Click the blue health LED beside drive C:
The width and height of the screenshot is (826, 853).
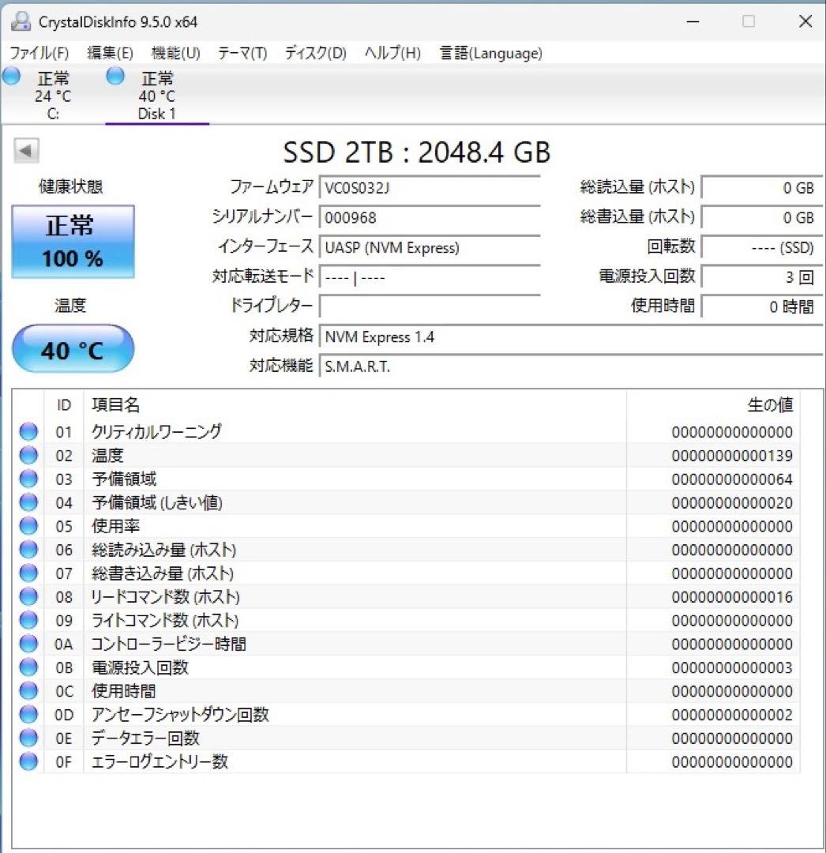11,75
